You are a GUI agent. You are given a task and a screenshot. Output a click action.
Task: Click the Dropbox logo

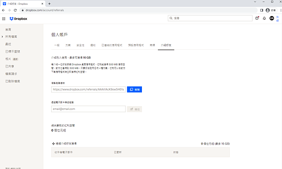pos(18,19)
